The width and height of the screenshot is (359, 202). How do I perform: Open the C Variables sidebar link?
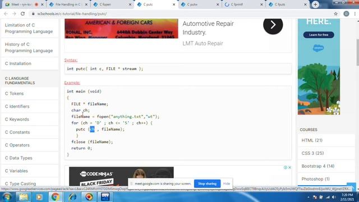click(x=16, y=171)
